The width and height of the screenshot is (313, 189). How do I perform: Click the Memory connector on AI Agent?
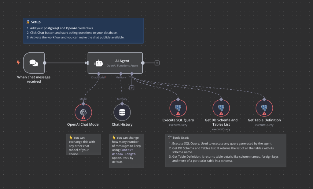coord(121,74)
